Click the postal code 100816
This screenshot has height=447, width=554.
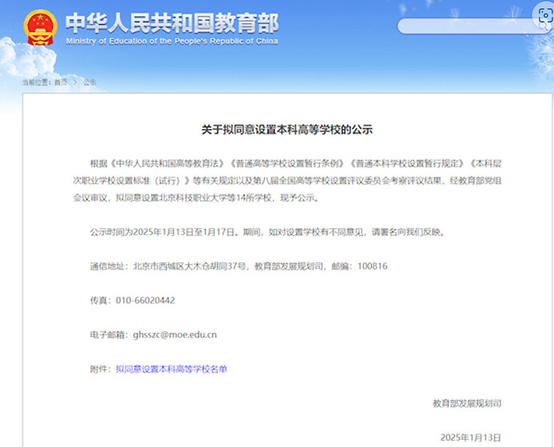pyautogui.click(x=373, y=266)
